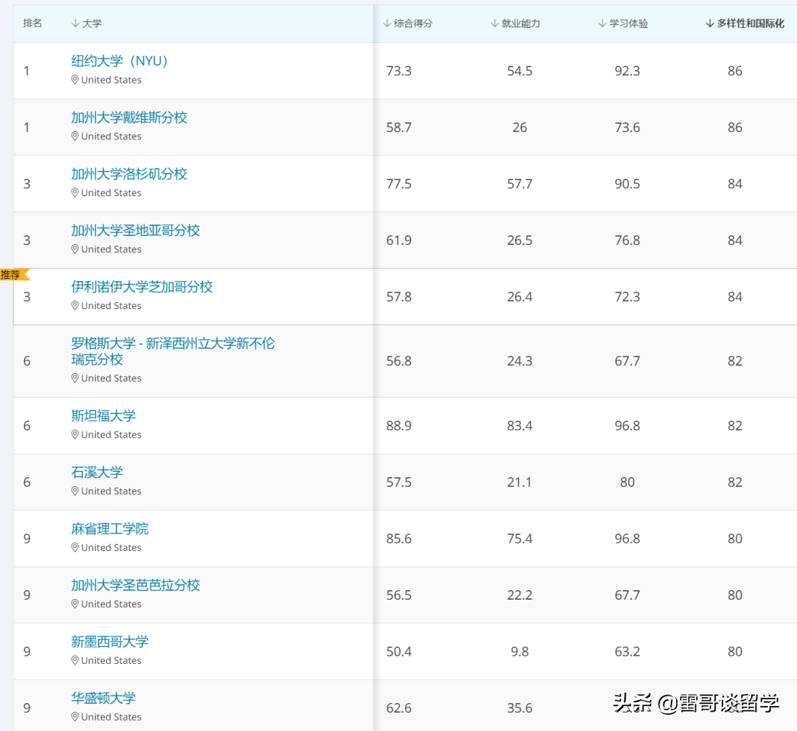Open 纽约大学（NYU）university link

[x=120, y=61]
